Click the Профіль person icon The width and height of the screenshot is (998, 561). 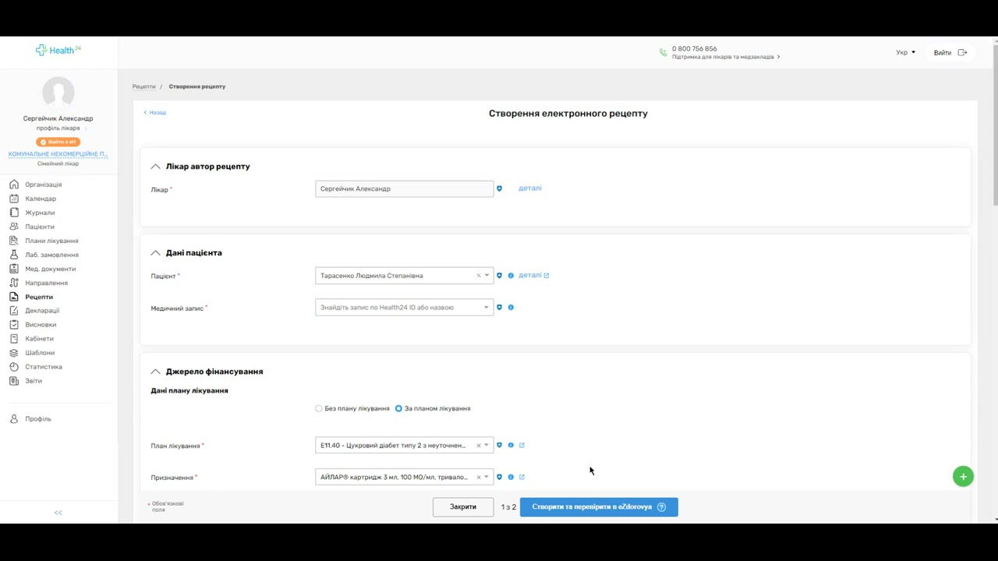coord(14,418)
